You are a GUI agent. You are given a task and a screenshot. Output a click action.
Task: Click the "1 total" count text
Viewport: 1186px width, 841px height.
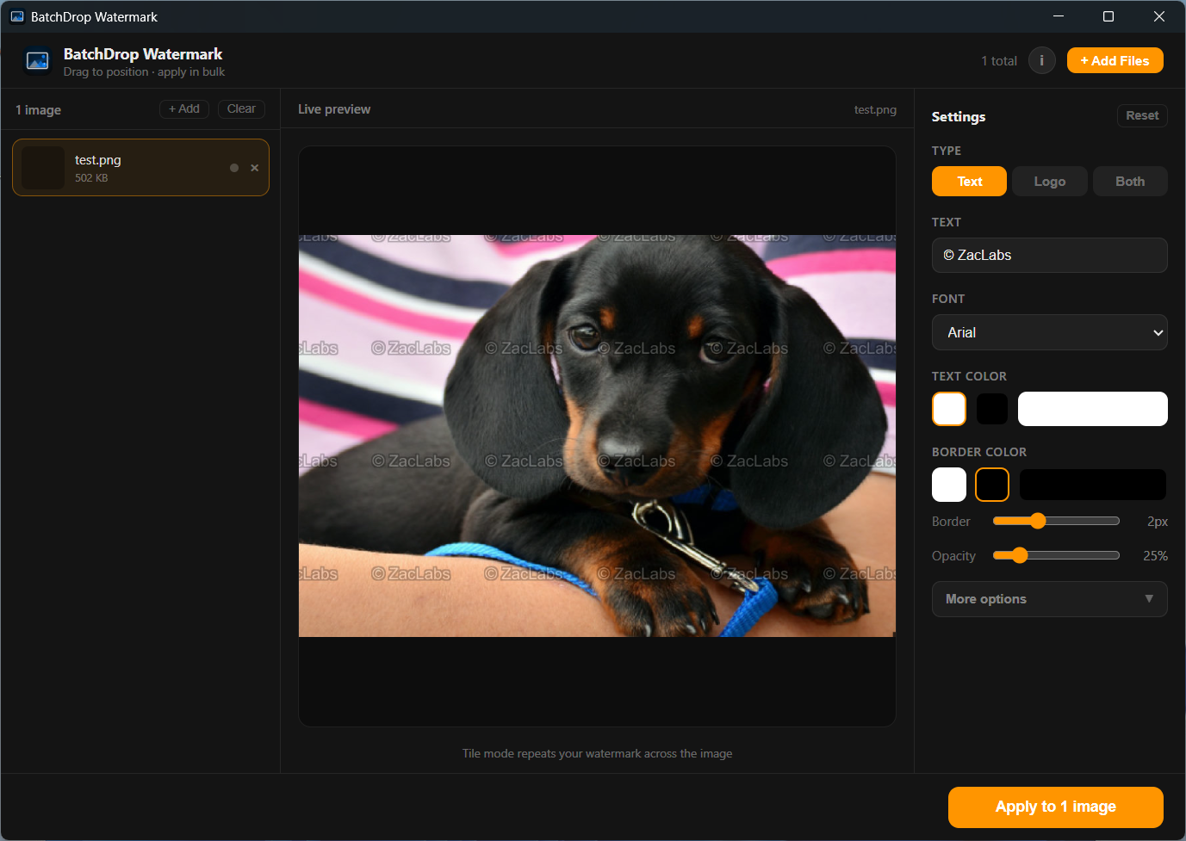(x=999, y=61)
